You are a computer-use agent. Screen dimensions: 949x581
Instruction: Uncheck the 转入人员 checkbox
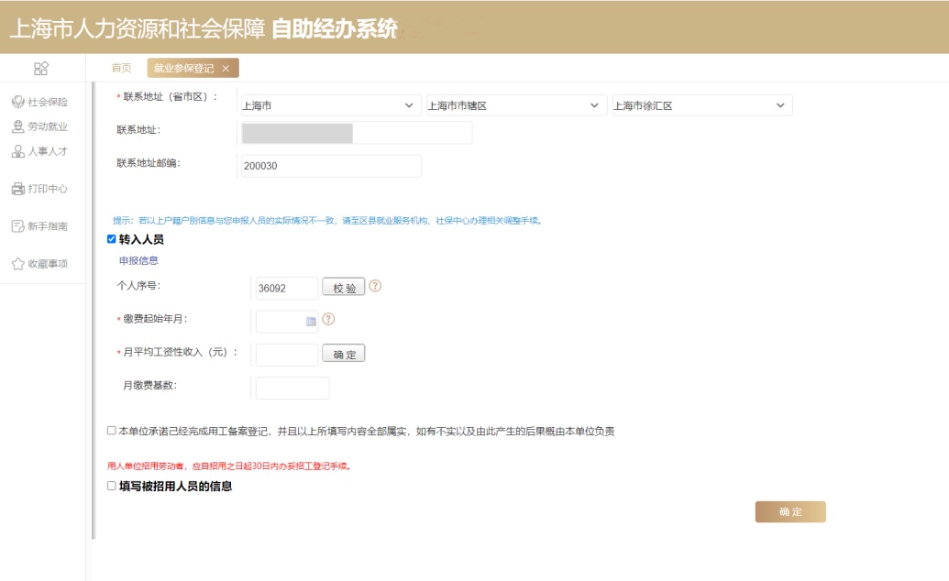pos(112,239)
